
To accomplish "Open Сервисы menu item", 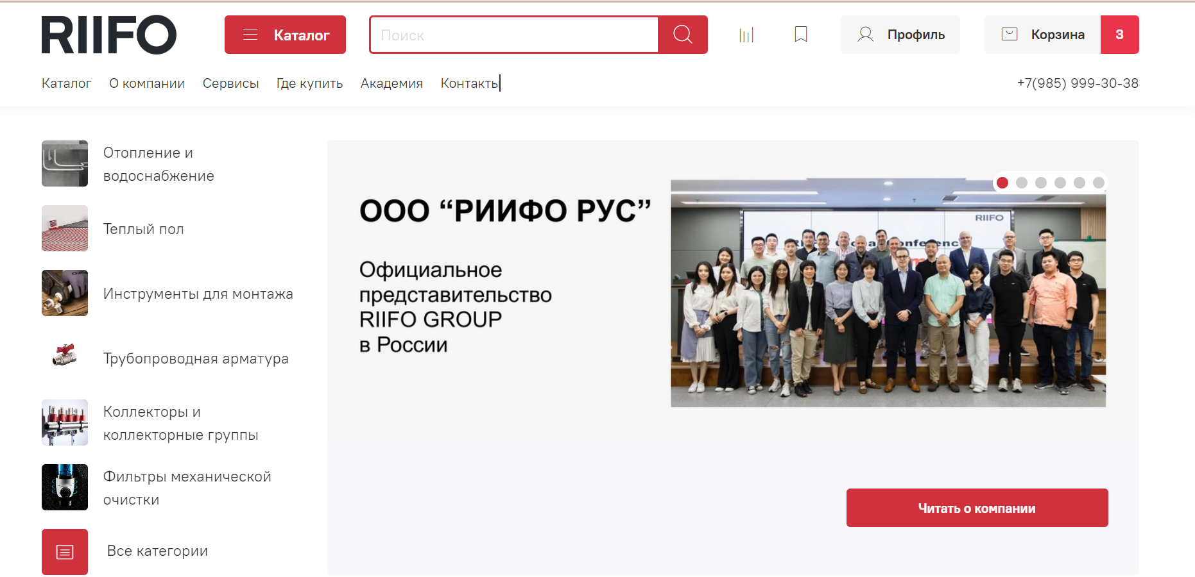I will (230, 83).
